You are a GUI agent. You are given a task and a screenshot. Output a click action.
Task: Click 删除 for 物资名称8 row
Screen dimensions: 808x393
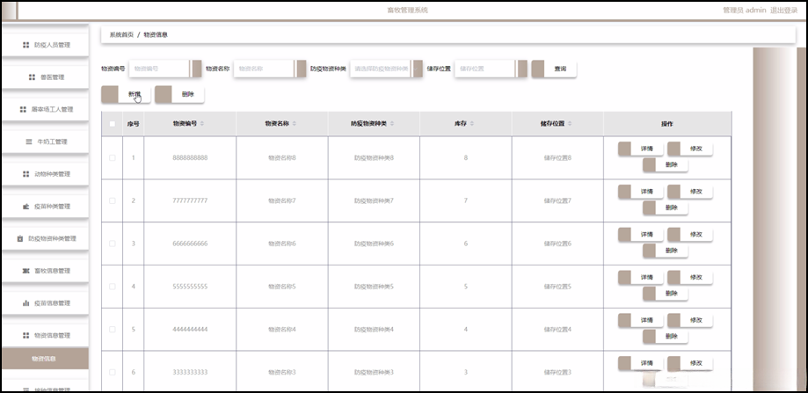tap(666, 164)
